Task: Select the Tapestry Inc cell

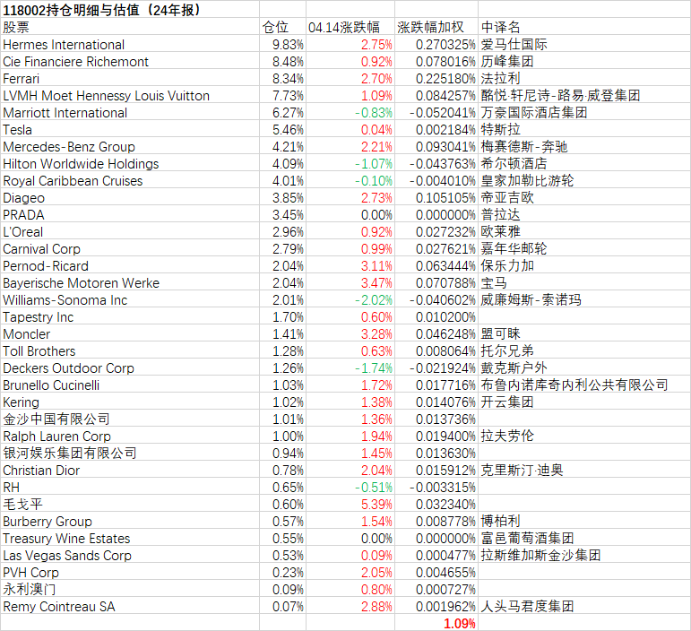Action: point(130,316)
